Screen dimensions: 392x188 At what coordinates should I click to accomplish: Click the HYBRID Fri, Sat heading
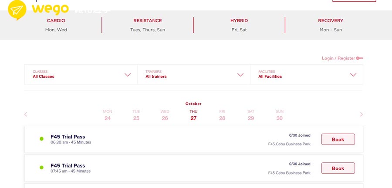[x=239, y=20]
